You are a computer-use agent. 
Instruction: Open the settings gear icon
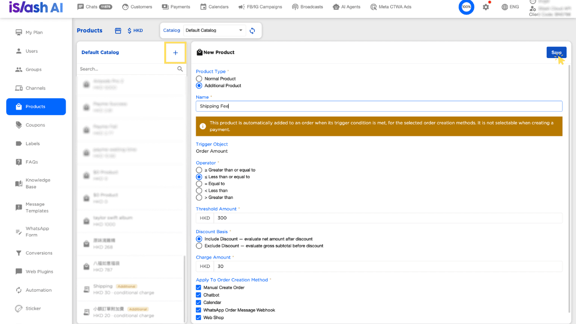tap(486, 7)
